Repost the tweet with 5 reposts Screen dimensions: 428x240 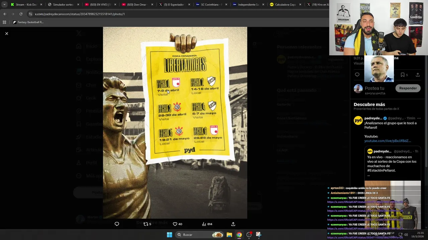147,224
